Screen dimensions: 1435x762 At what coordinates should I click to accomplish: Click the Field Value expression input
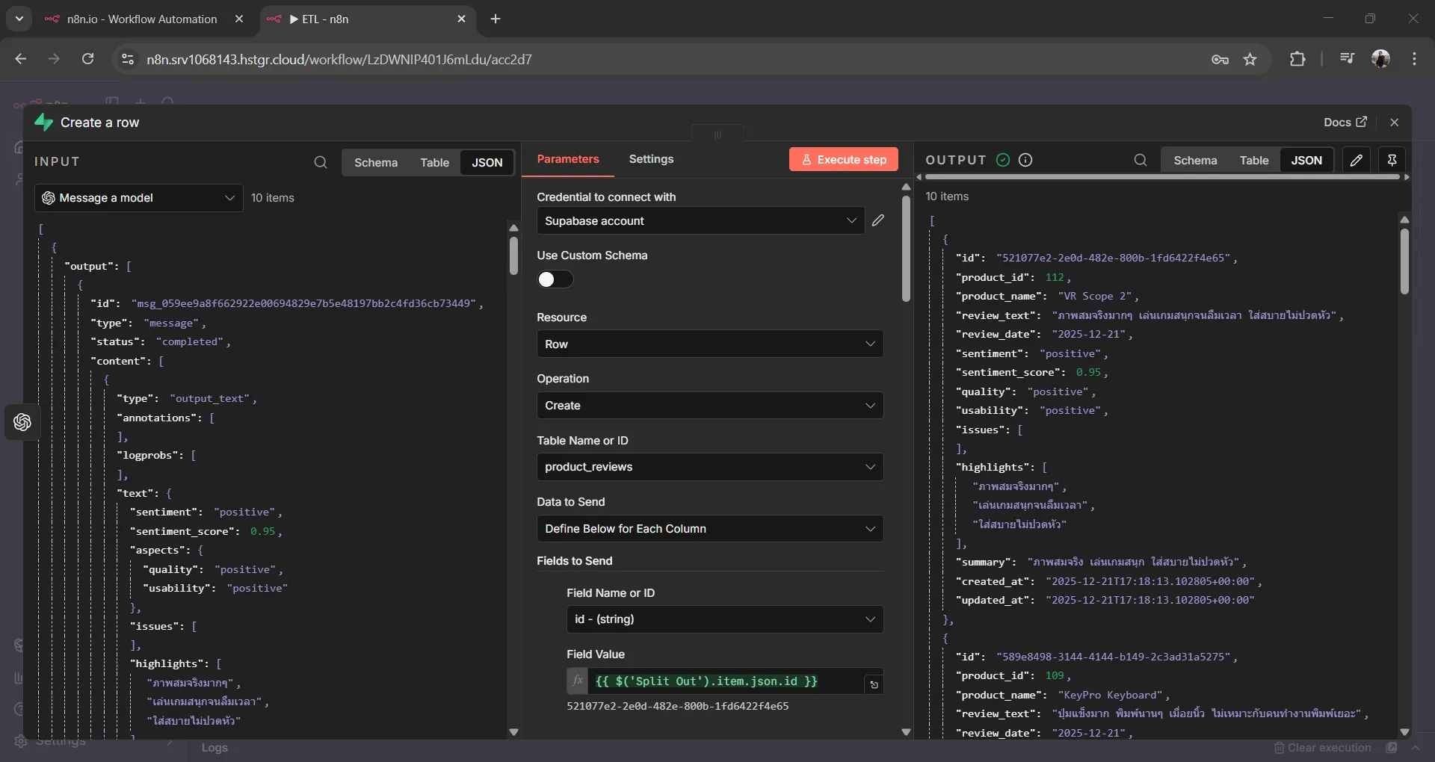click(x=725, y=681)
